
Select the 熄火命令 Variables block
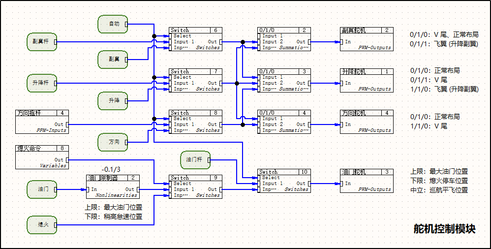click(42, 157)
